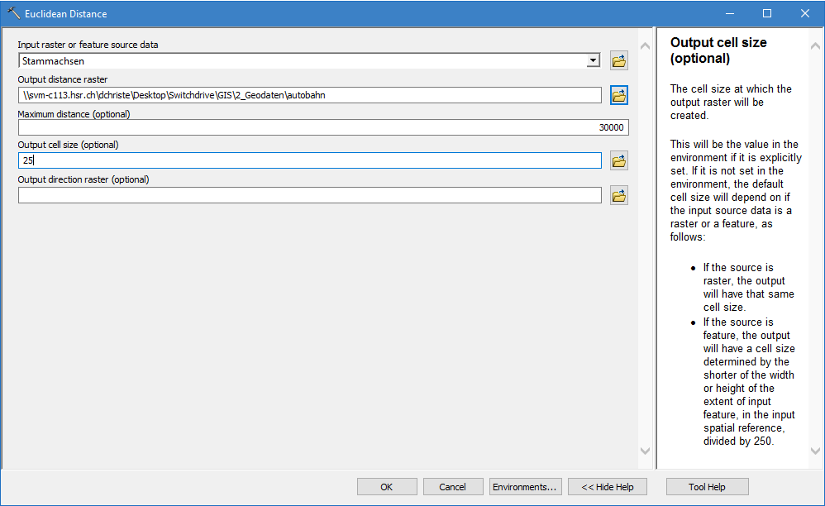Click the Output distance raster path field
825x506 pixels.
309,95
